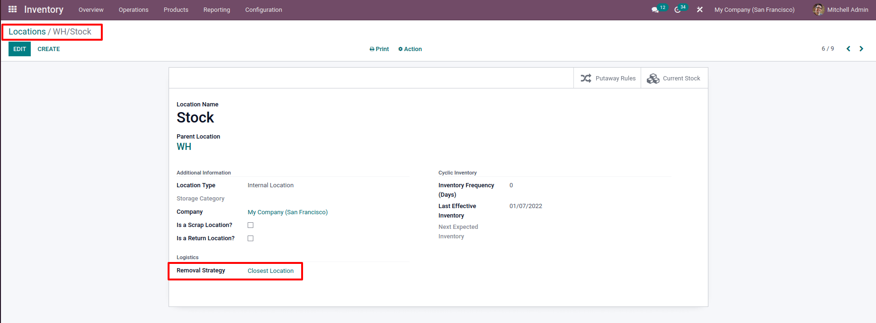Click Mitchell Admin avatar picture
This screenshot has height=323, width=876.
coord(818,9)
